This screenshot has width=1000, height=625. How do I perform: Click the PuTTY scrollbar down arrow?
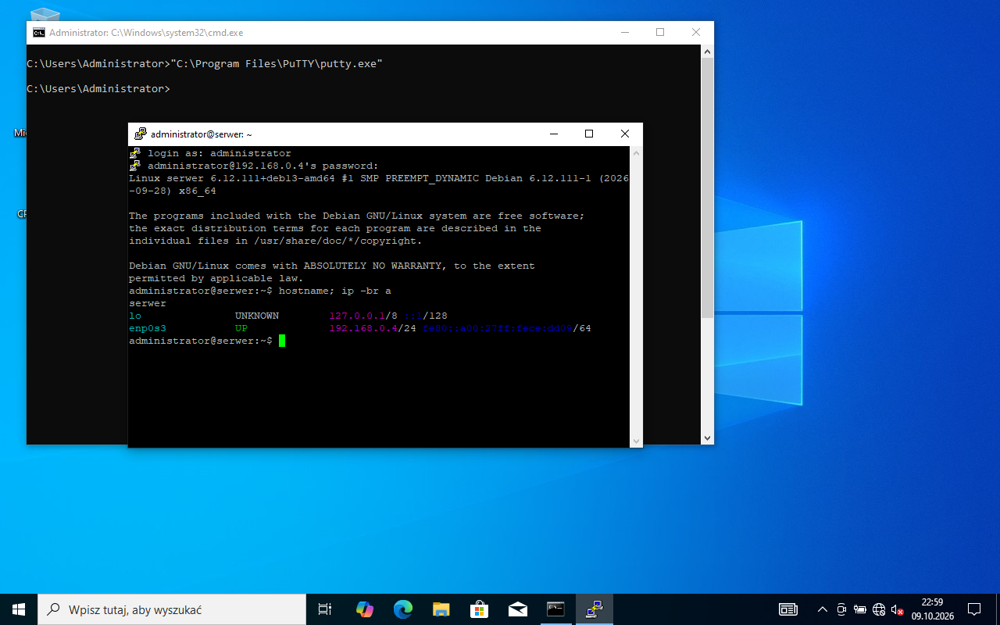click(636, 441)
